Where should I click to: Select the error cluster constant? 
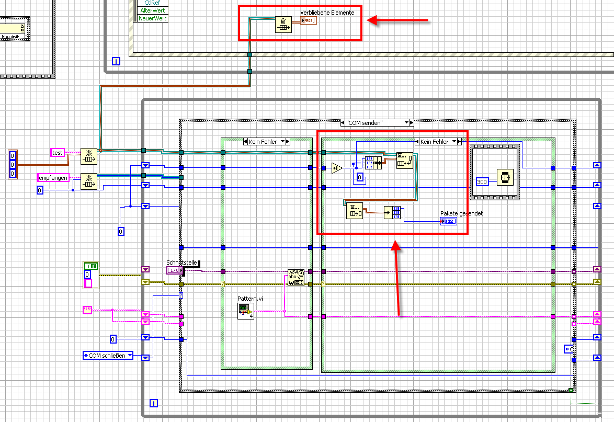point(91,275)
